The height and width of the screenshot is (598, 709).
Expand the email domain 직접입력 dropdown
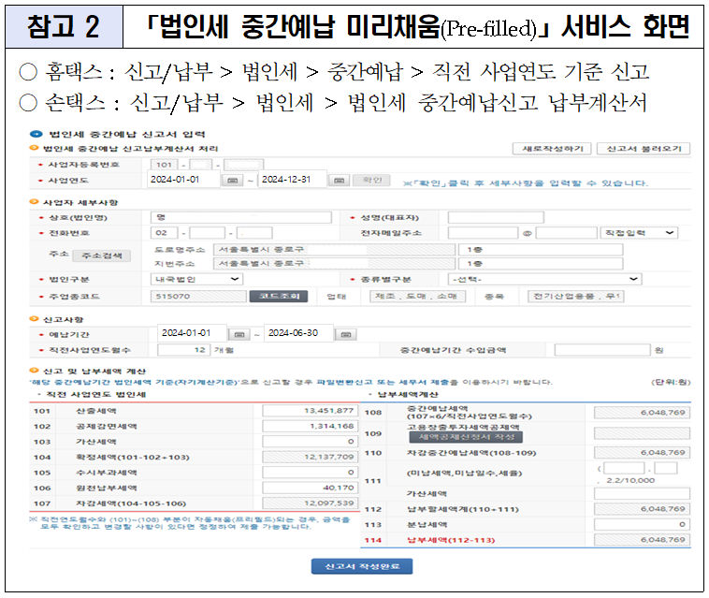tap(641, 233)
